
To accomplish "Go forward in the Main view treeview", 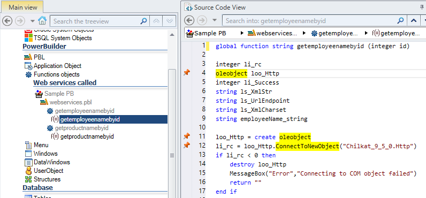I will point(20,21).
